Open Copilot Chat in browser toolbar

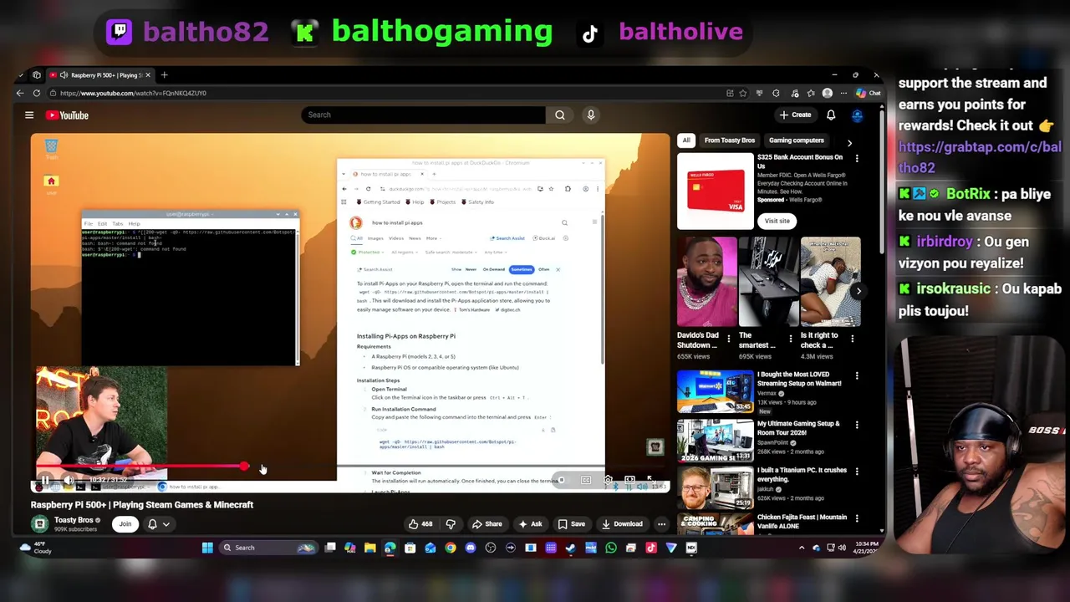point(869,93)
